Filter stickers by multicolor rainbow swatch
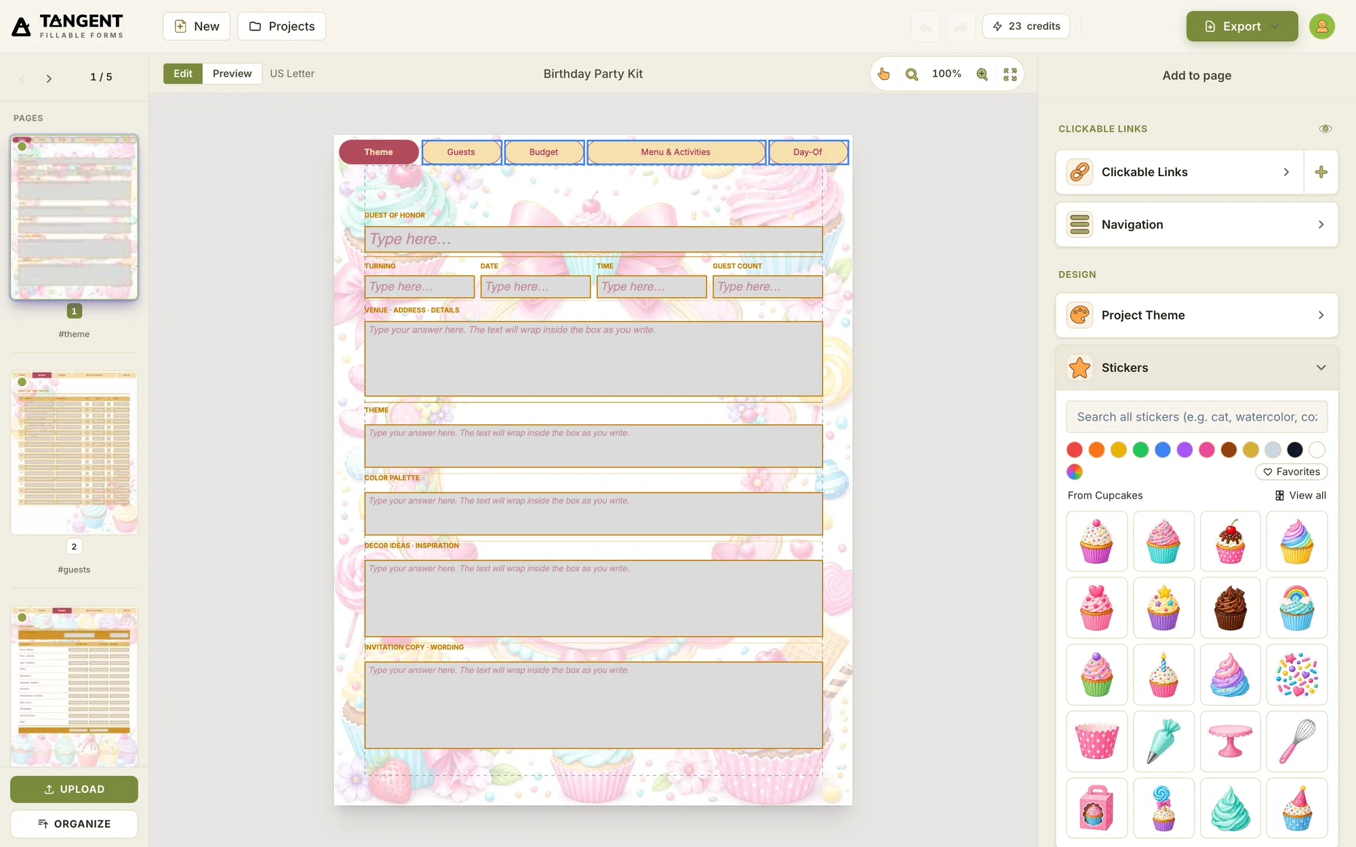 point(1075,472)
